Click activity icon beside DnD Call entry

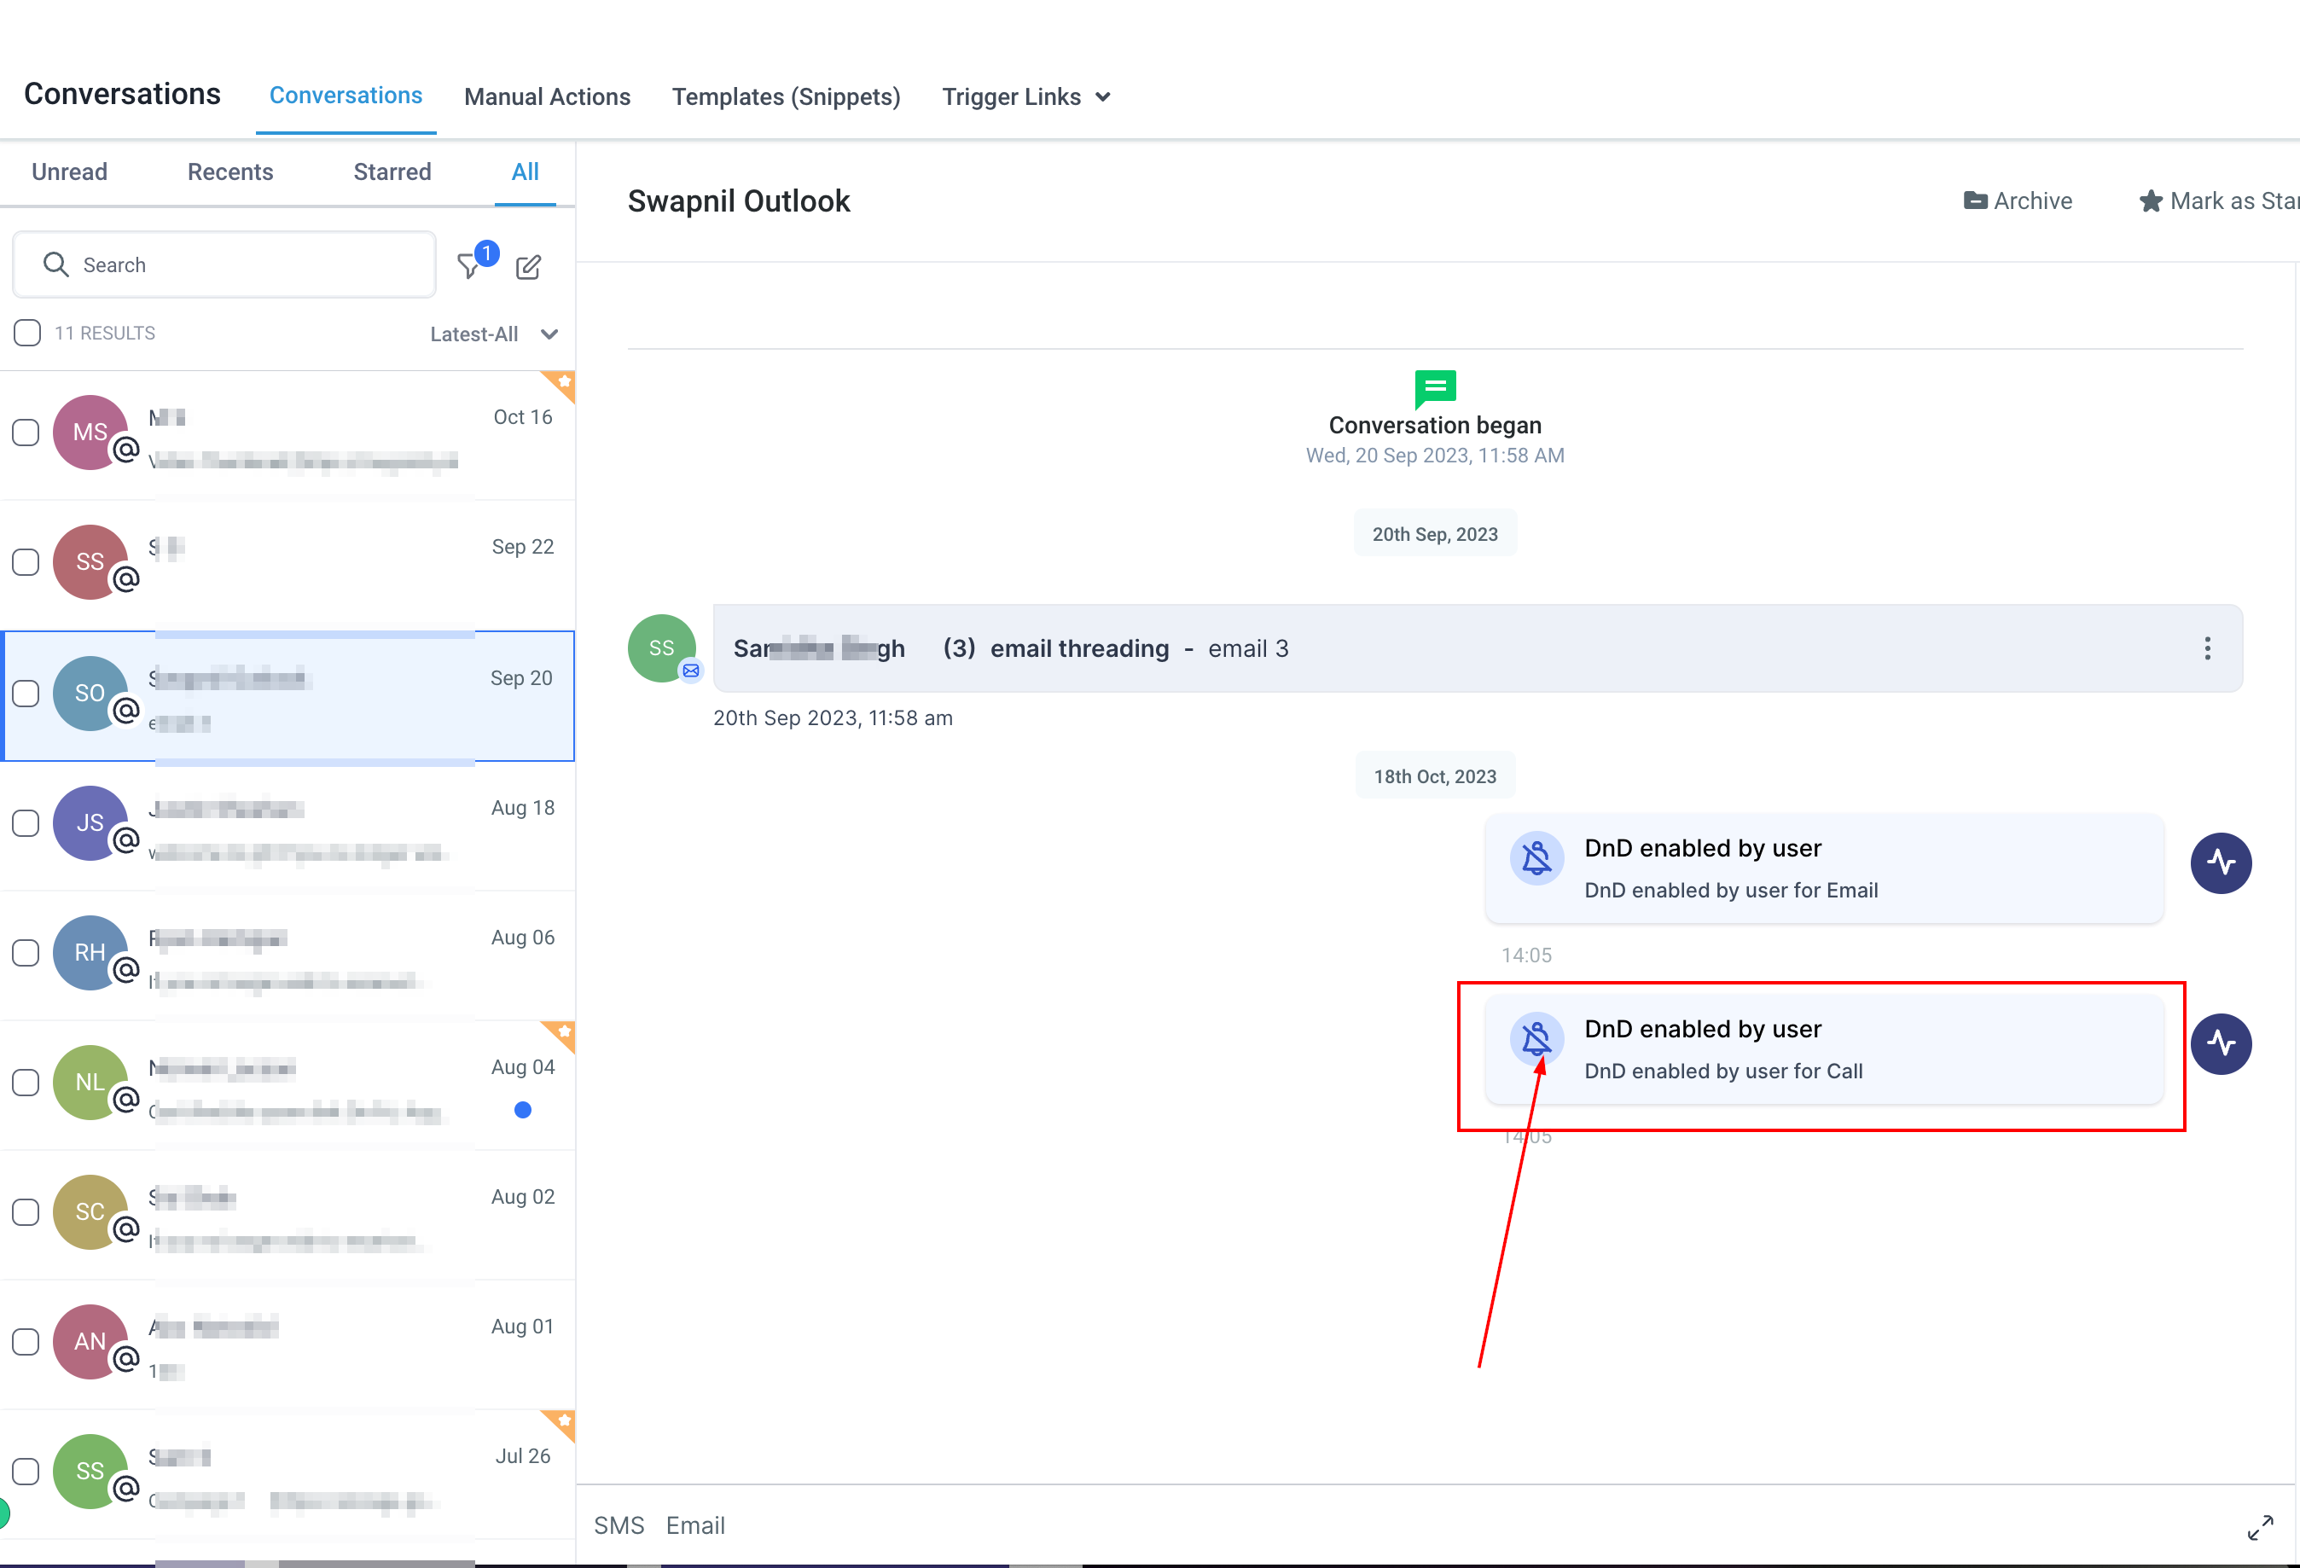pos(2221,1043)
